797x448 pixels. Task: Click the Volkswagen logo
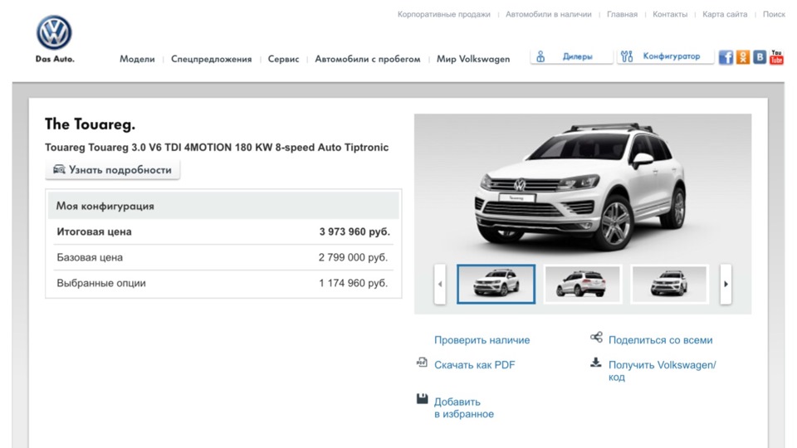coord(55,32)
